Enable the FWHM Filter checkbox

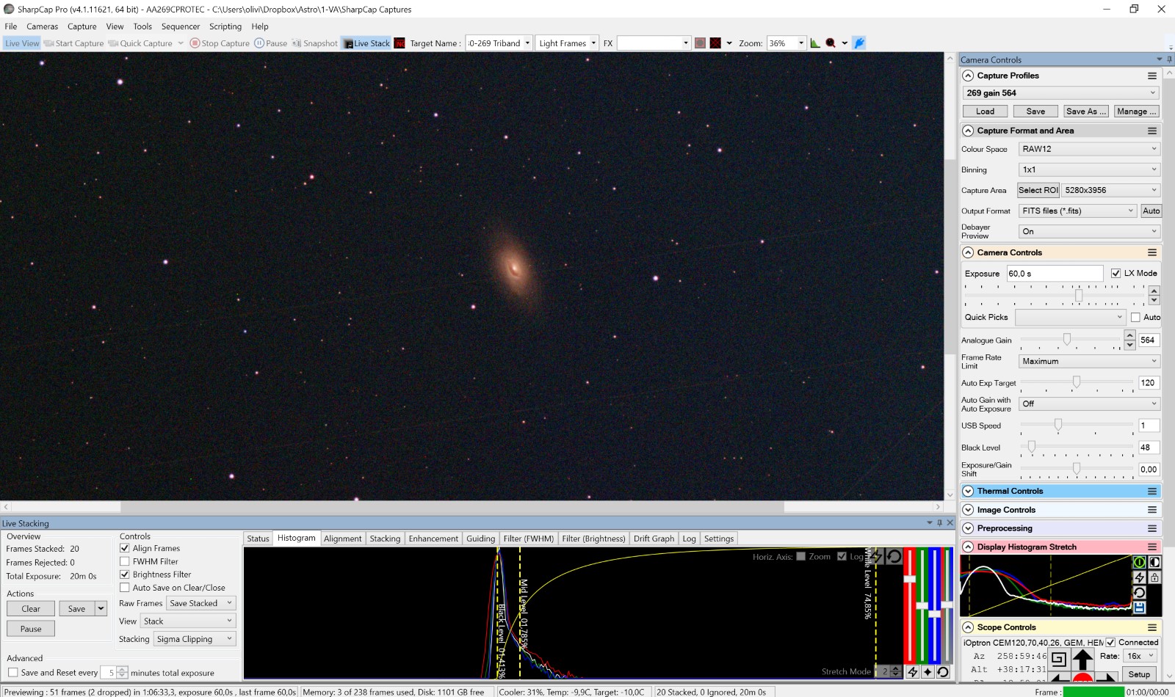[x=125, y=561]
